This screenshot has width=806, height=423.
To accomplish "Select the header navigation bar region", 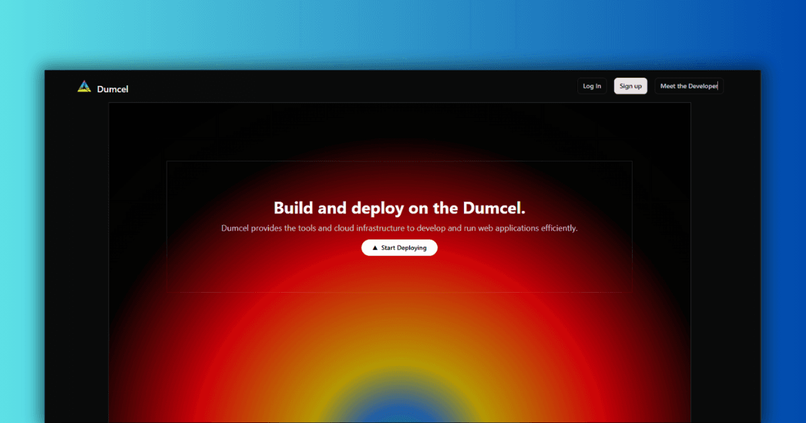I will [403, 86].
